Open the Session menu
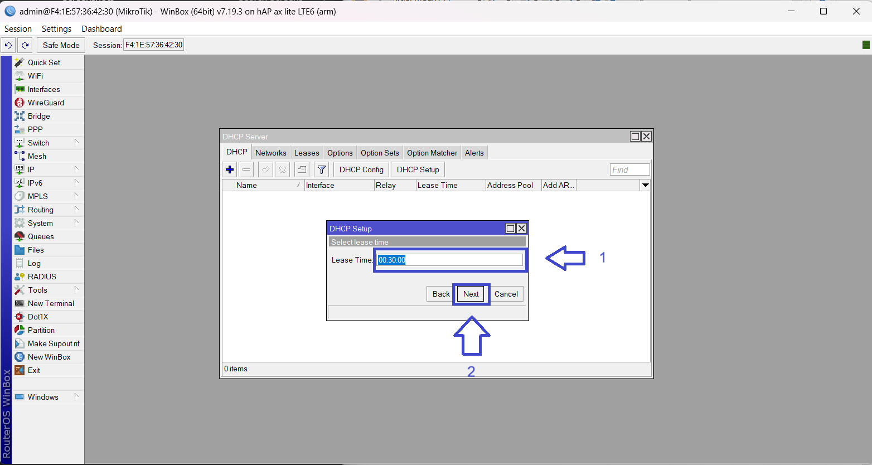The height and width of the screenshot is (465, 872). (18, 29)
